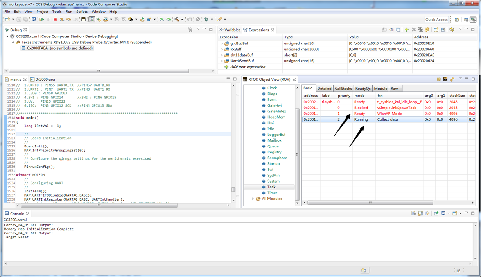Click the Quick Access field

436,20
